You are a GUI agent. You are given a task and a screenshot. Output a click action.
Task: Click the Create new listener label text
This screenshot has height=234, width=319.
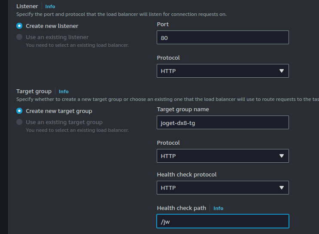click(x=52, y=26)
